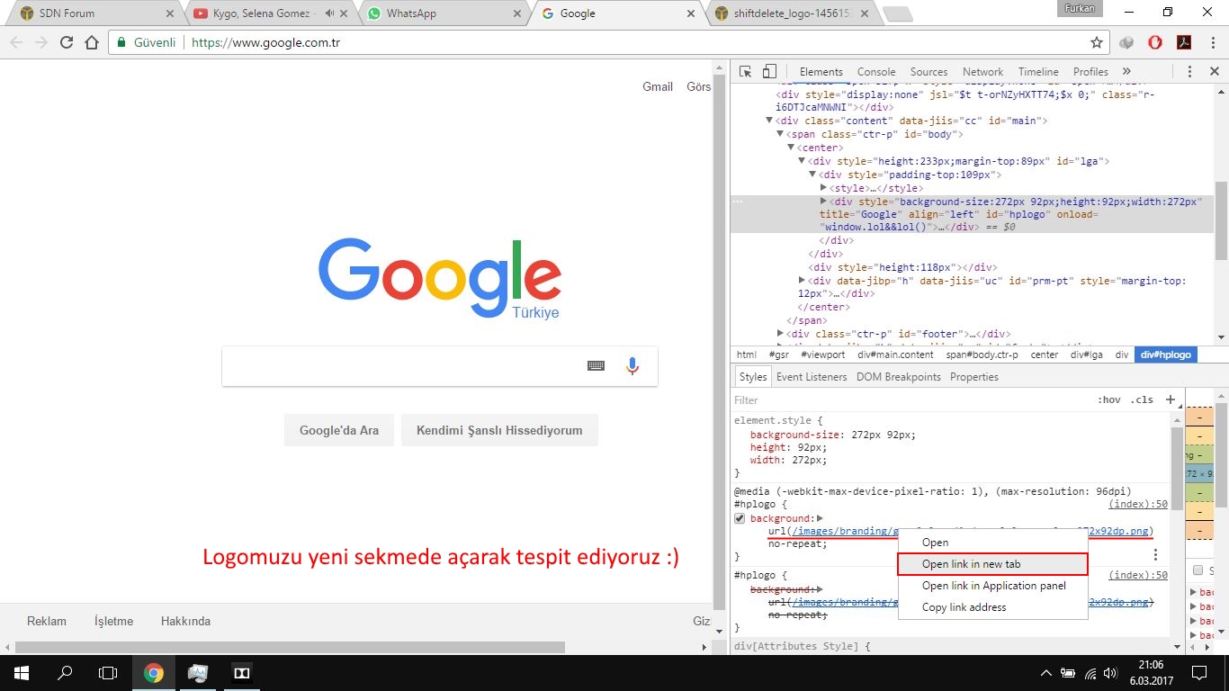This screenshot has height=691, width=1229.
Task: Click the gray extension icon beside the star
Action: (1126, 42)
